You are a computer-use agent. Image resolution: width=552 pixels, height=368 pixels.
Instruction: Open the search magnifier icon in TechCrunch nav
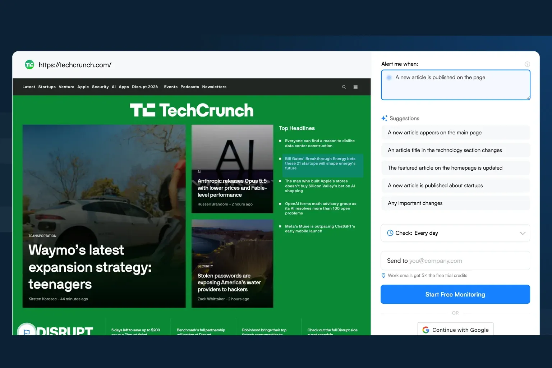[344, 87]
